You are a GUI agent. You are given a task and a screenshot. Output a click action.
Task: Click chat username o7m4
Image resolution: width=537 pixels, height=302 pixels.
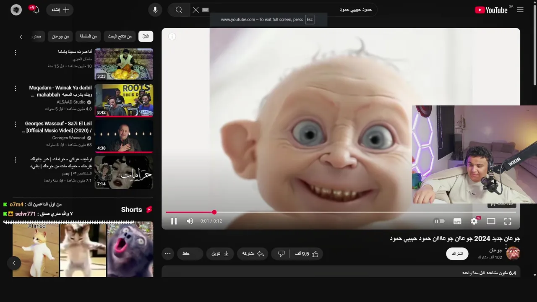click(x=16, y=204)
